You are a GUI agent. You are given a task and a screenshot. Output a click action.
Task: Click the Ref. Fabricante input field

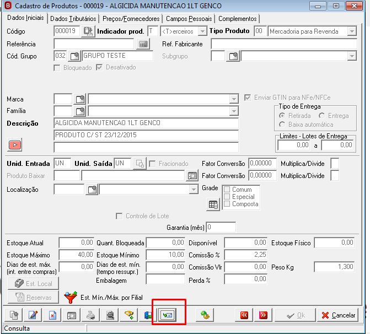click(x=284, y=44)
